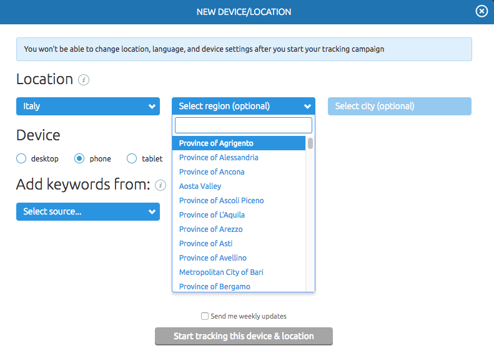Open the Select source dropdown

88,211
